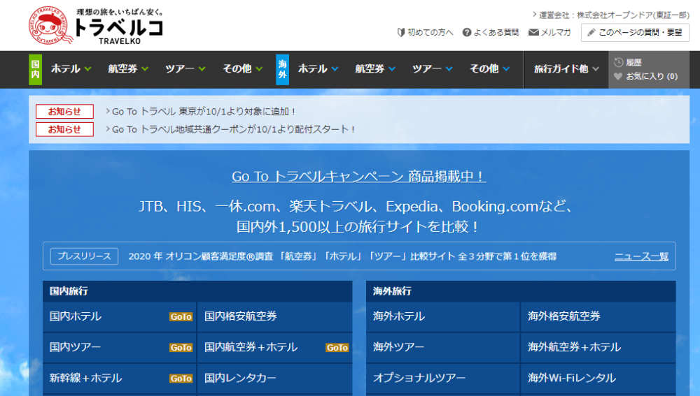
Task: Expand the domestic 航空券 dropdown menu
Action: pyautogui.click(x=128, y=68)
